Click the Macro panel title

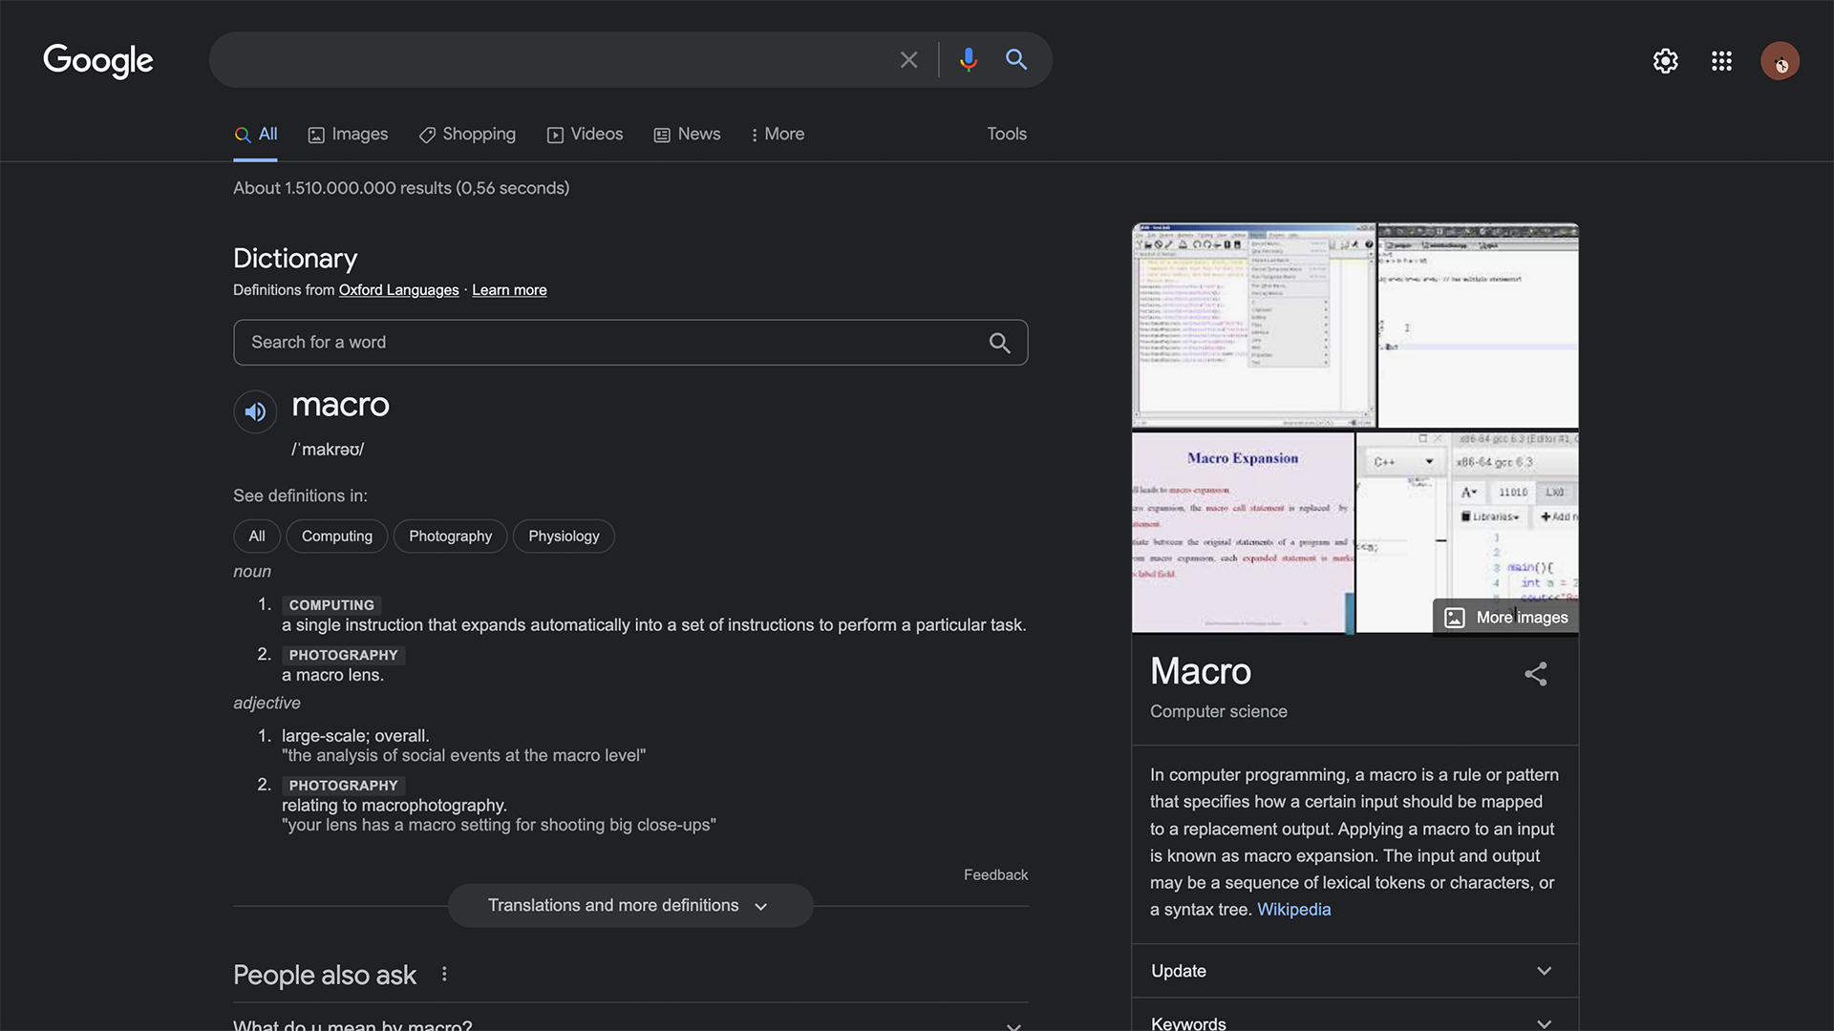pos(1200,672)
